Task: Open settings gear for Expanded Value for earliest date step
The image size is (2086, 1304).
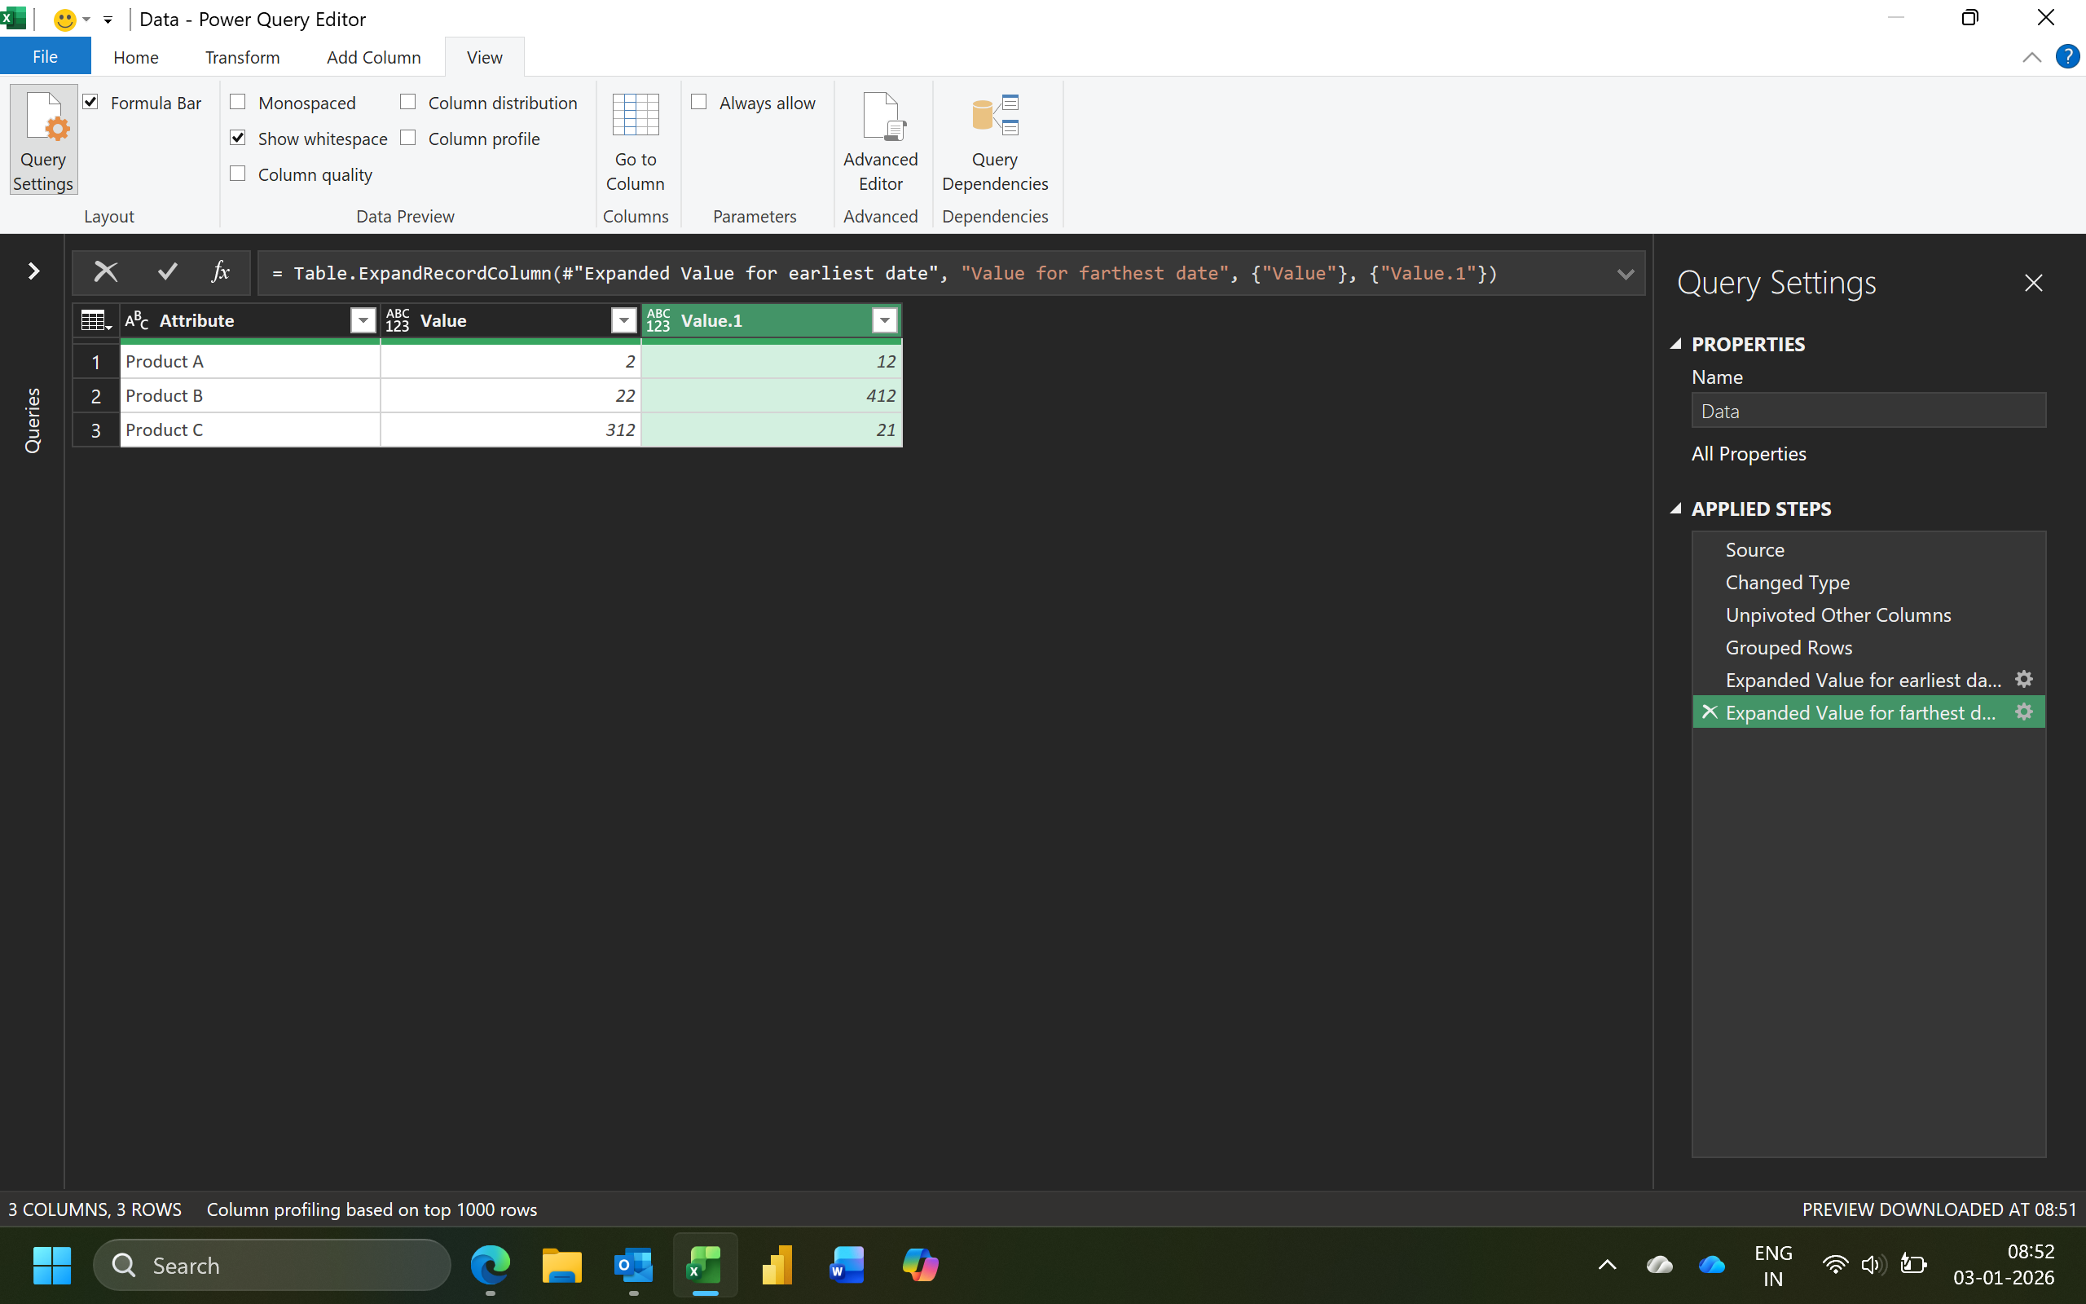Action: tap(2024, 680)
